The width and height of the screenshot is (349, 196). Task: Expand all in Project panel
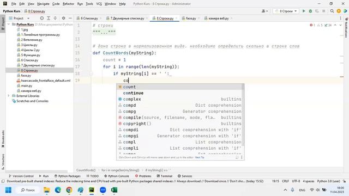[49, 18]
